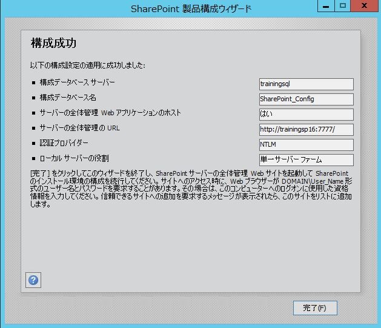Click the 以下の構成設定の適用に成功しました text
This screenshot has height=328, width=381.
88,65
